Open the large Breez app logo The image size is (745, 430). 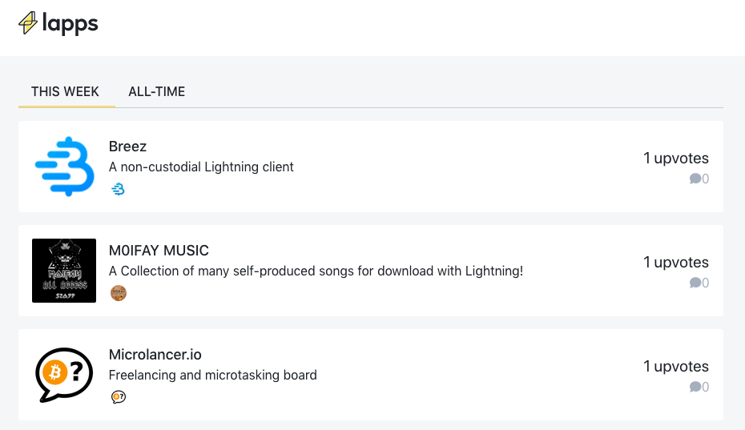[x=64, y=167]
